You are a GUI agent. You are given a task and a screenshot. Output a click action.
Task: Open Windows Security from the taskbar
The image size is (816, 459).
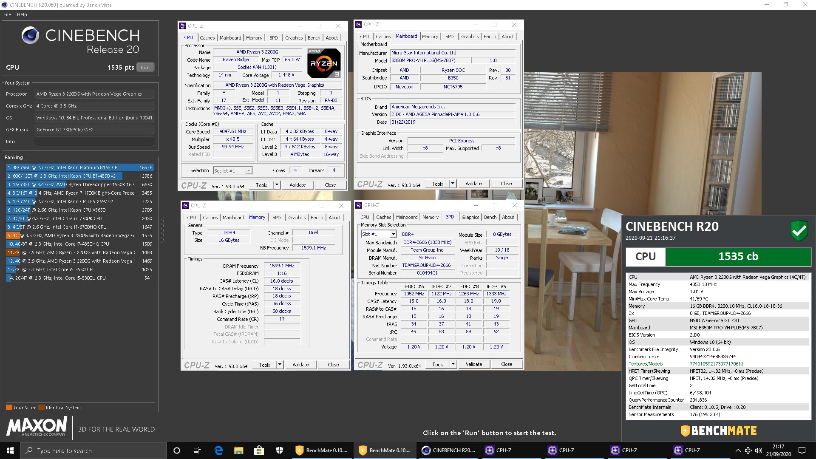[279, 450]
